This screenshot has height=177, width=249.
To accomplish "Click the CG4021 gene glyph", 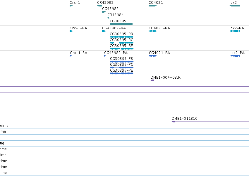I will click(x=153, y=6).
